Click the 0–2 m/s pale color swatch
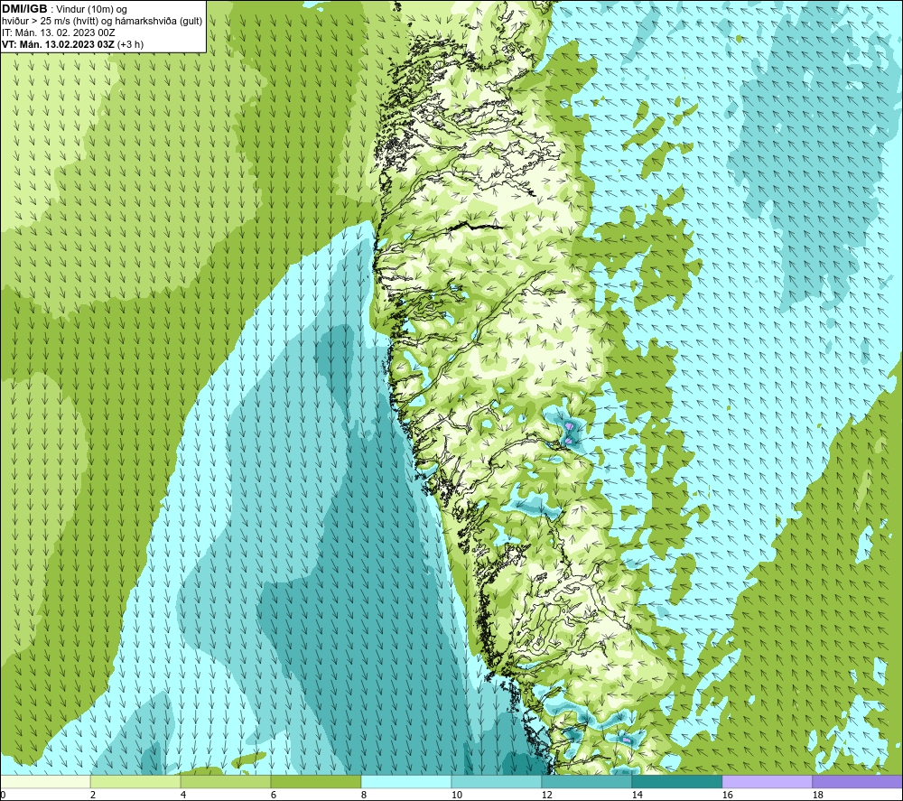Viewport: 903px width, 801px height. click(x=45, y=781)
